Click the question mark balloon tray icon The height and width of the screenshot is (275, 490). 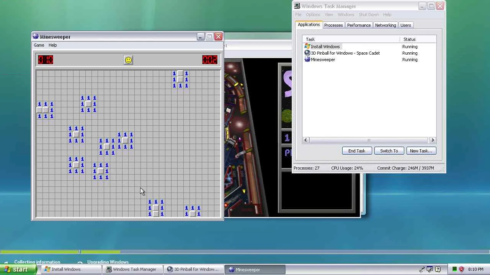pyautogui.click(x=438, y=269)
